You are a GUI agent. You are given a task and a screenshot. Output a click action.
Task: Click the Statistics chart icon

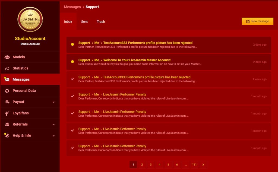[x=7, y=68]
